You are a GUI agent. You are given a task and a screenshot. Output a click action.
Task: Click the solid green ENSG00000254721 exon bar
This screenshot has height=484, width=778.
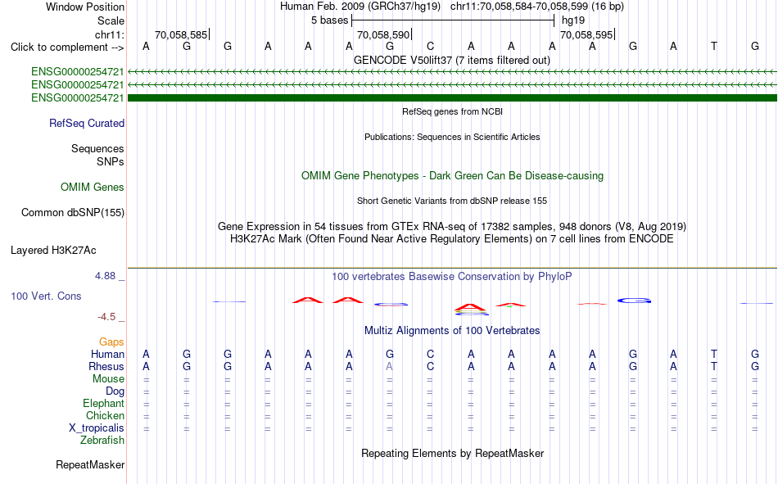(452, 97)
